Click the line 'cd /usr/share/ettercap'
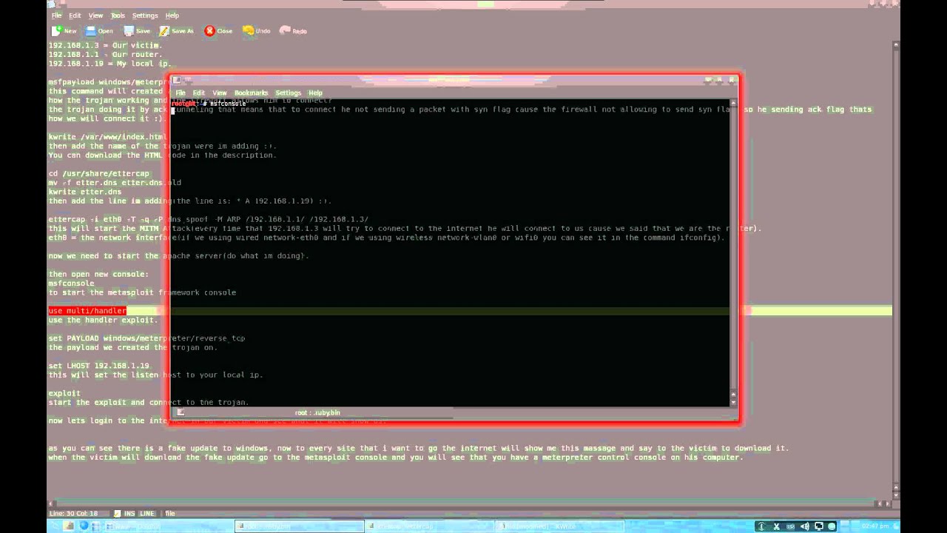This screenshot has height=533, width=947. (98, 174)
